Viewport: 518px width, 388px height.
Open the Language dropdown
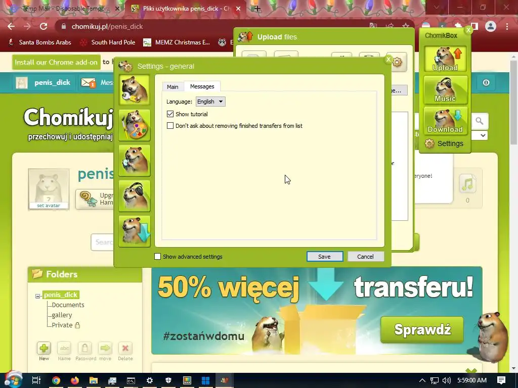(x=210, y=102)
